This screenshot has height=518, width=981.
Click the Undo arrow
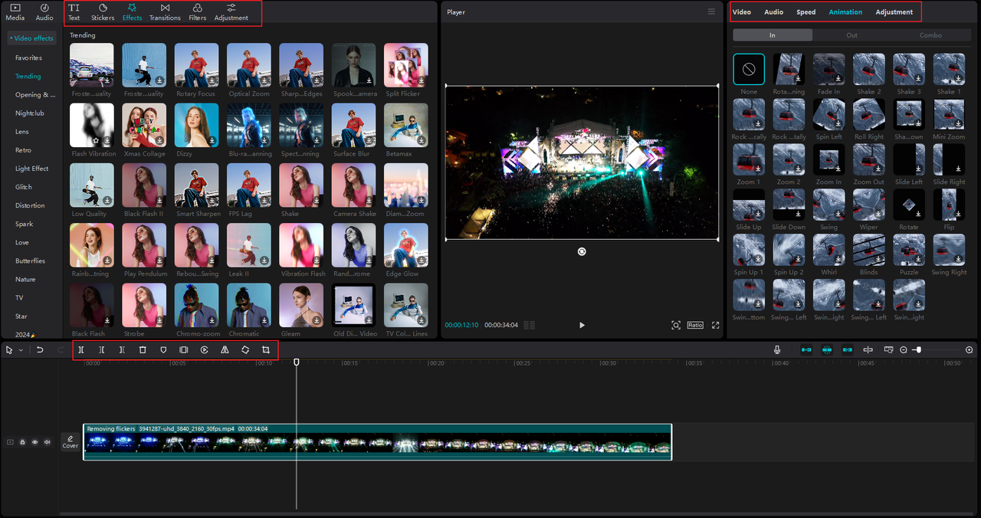click(40, 349)
